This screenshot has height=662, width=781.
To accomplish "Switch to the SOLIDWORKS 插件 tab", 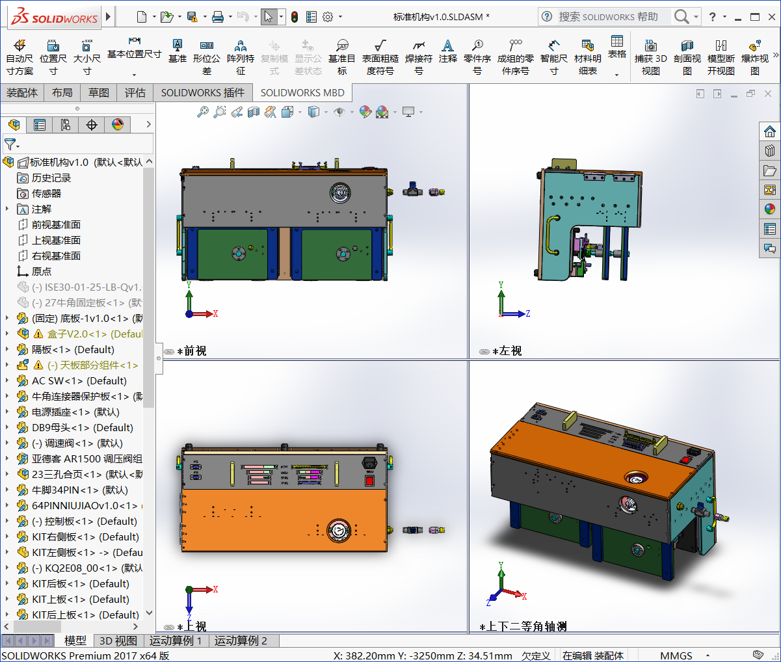I will pos(203,93).
